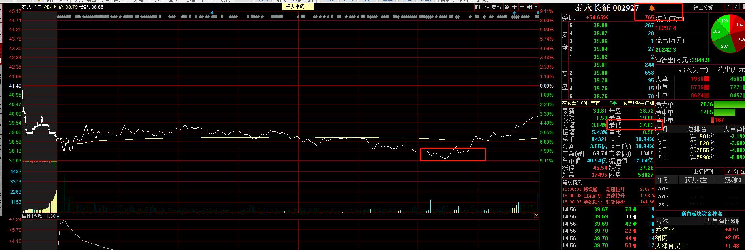Click the 委比 +54.66% value
This screenshot has height=250, width=745.
click(x=597, y=18)
